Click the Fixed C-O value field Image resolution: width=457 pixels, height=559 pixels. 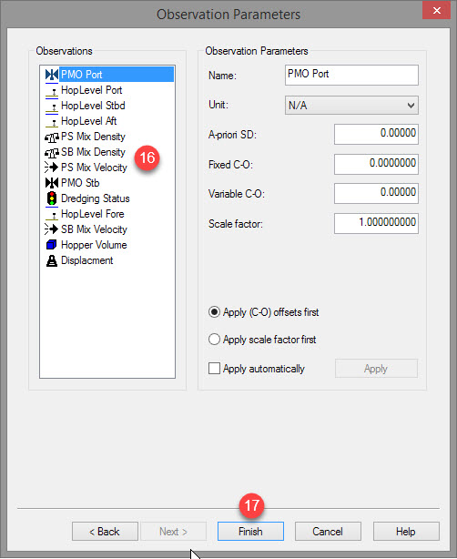(x=376, y=164)
